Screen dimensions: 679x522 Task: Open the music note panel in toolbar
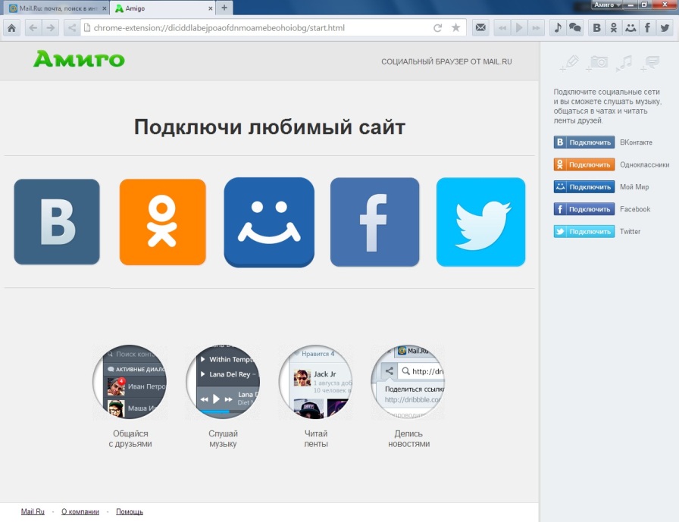click(558, 28)
